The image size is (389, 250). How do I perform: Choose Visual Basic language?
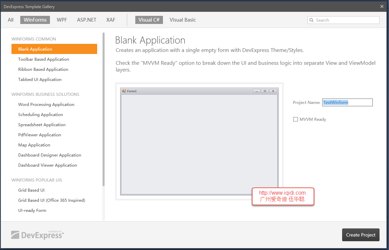coord(183,20)
